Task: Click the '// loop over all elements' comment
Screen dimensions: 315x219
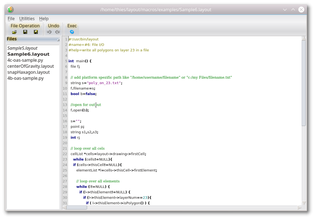Action: pyautogui.click(x=98, y=181)
